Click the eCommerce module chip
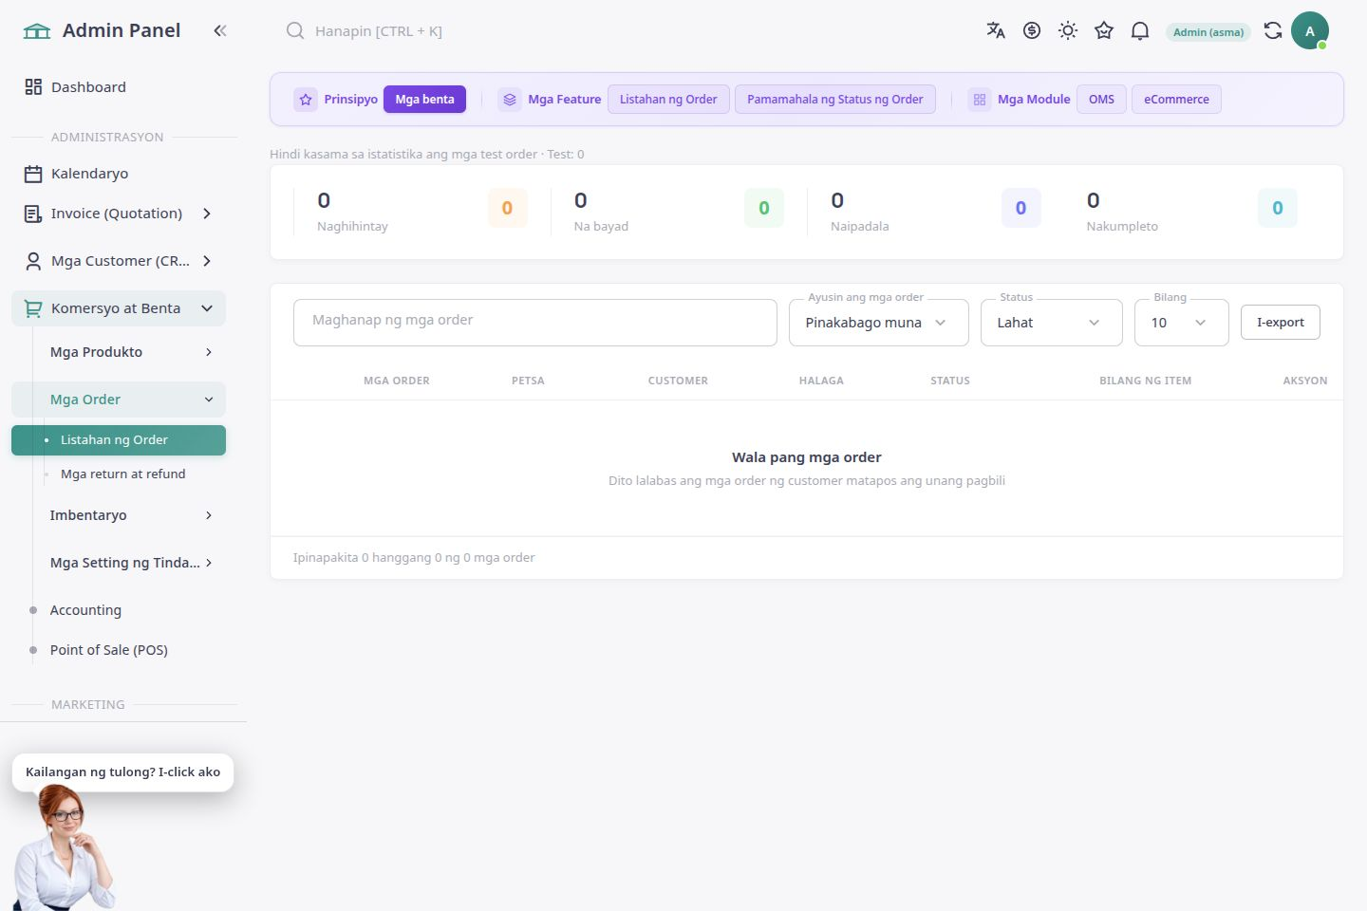1367x911 pixels. pos(1176,100)
